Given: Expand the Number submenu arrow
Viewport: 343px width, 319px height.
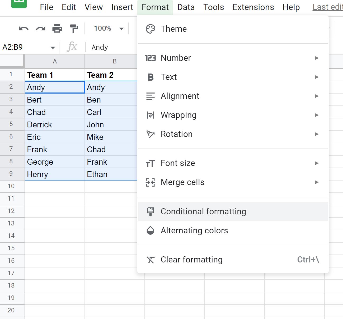Looking at the screenshot, I should click(x=317, y=58).
